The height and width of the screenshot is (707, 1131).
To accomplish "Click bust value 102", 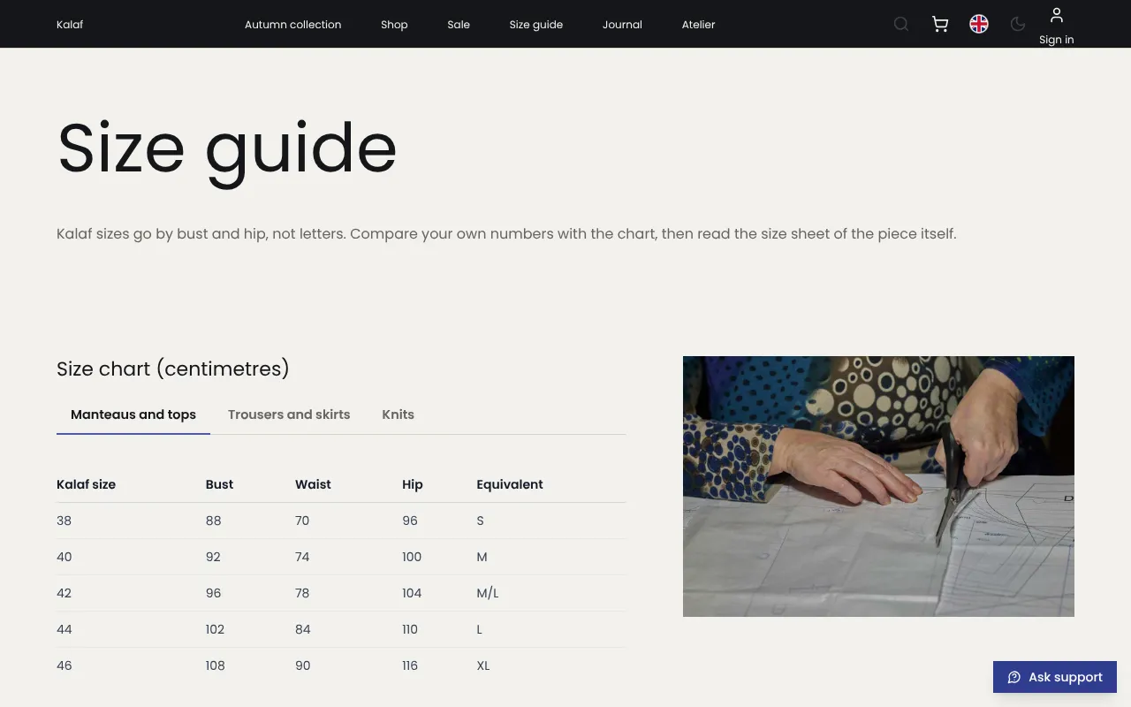I will [x=215, y=629].
